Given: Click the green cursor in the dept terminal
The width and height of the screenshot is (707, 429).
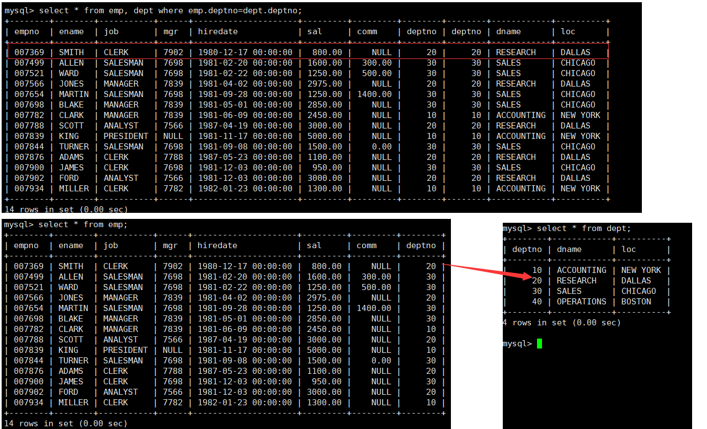Looking at the screenshot, I should point(539,344).
